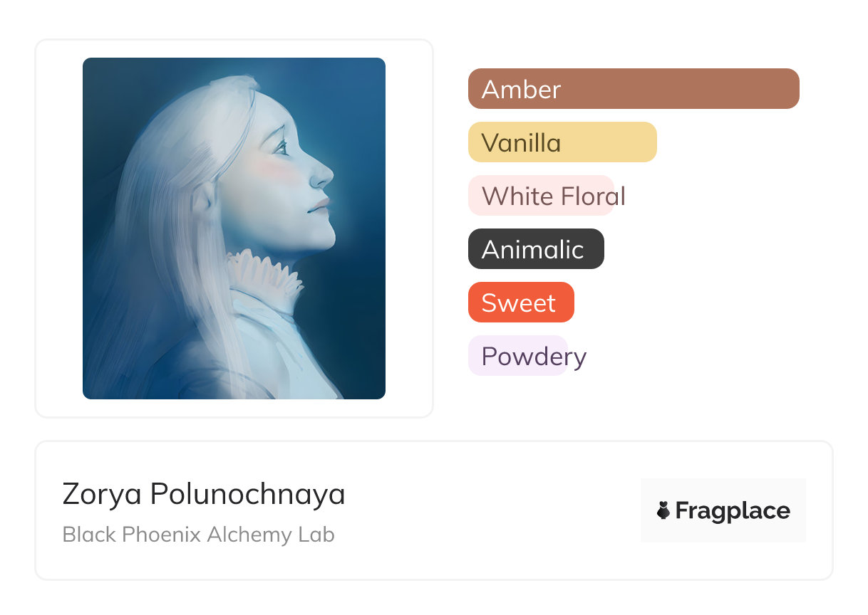Click the woman's nose in the artwork
Screen dimensions: 868x615
coord(322,173)
